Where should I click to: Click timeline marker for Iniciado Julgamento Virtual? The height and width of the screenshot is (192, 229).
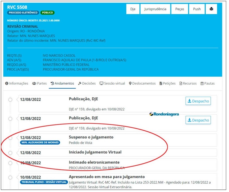[x=10, y=153]
